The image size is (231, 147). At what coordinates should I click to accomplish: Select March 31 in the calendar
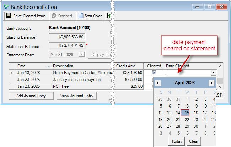click(178, 99)
